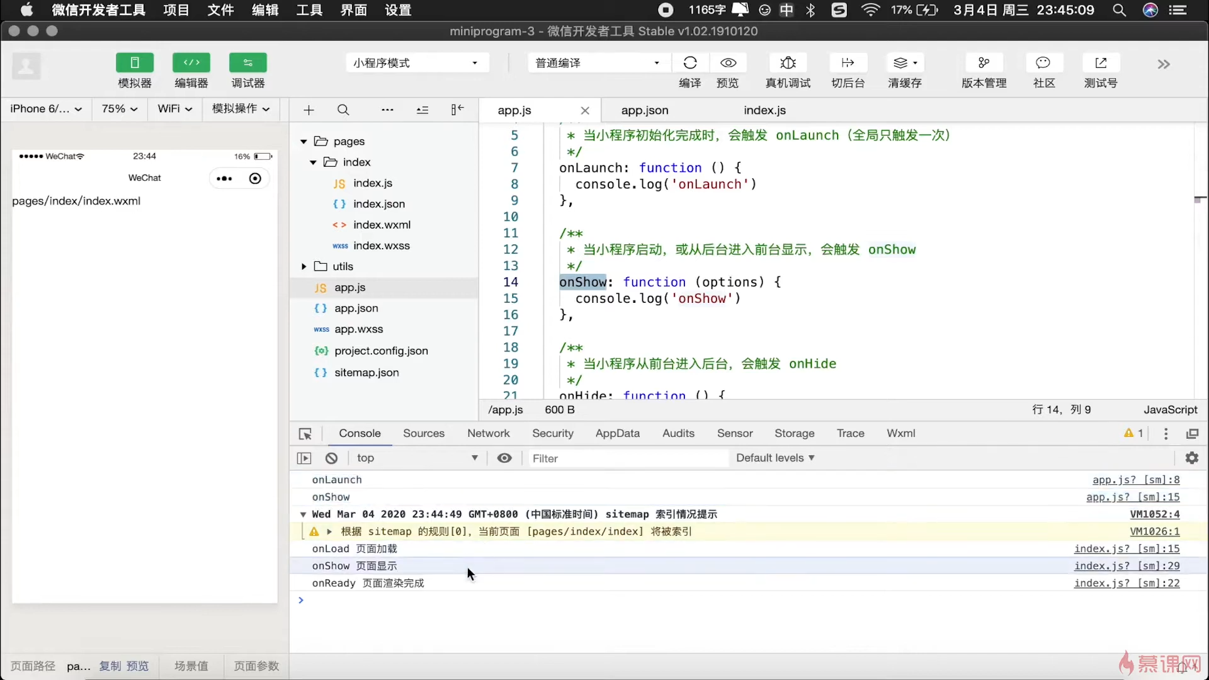This screenshot has height=680, width=1209.
Task: Toggle the console sidebar icon
Action: tap(304, 458)
